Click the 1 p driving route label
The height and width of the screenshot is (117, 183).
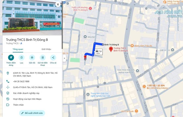pyautogui.click(x=99, y=52)
